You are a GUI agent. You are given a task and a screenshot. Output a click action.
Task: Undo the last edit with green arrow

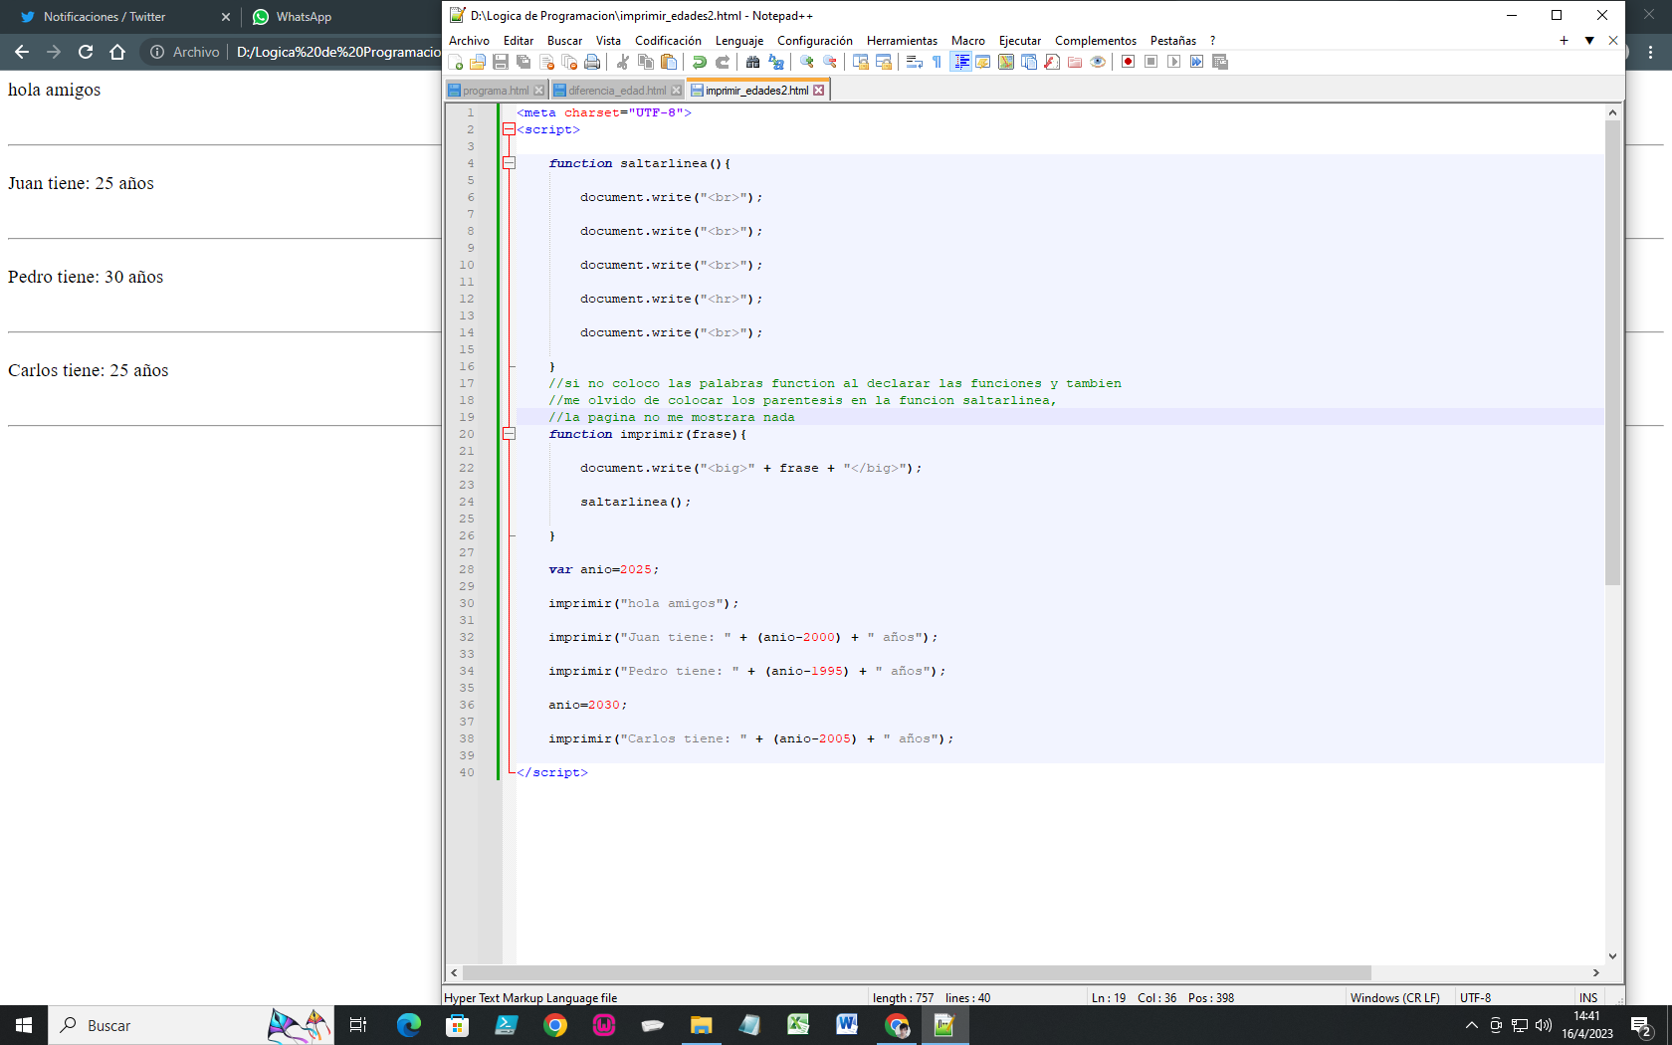pyautogui.click(x=700, y=62)
